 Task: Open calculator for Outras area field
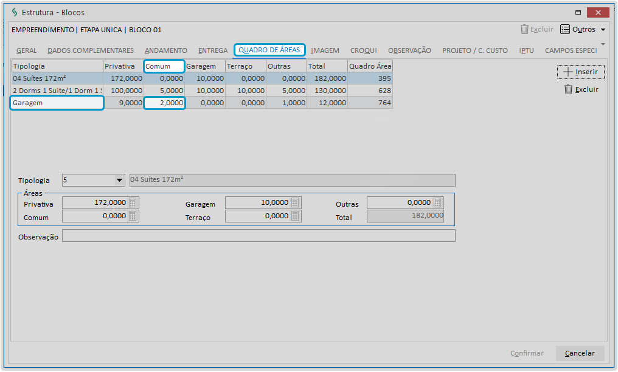tap(437, 203)
